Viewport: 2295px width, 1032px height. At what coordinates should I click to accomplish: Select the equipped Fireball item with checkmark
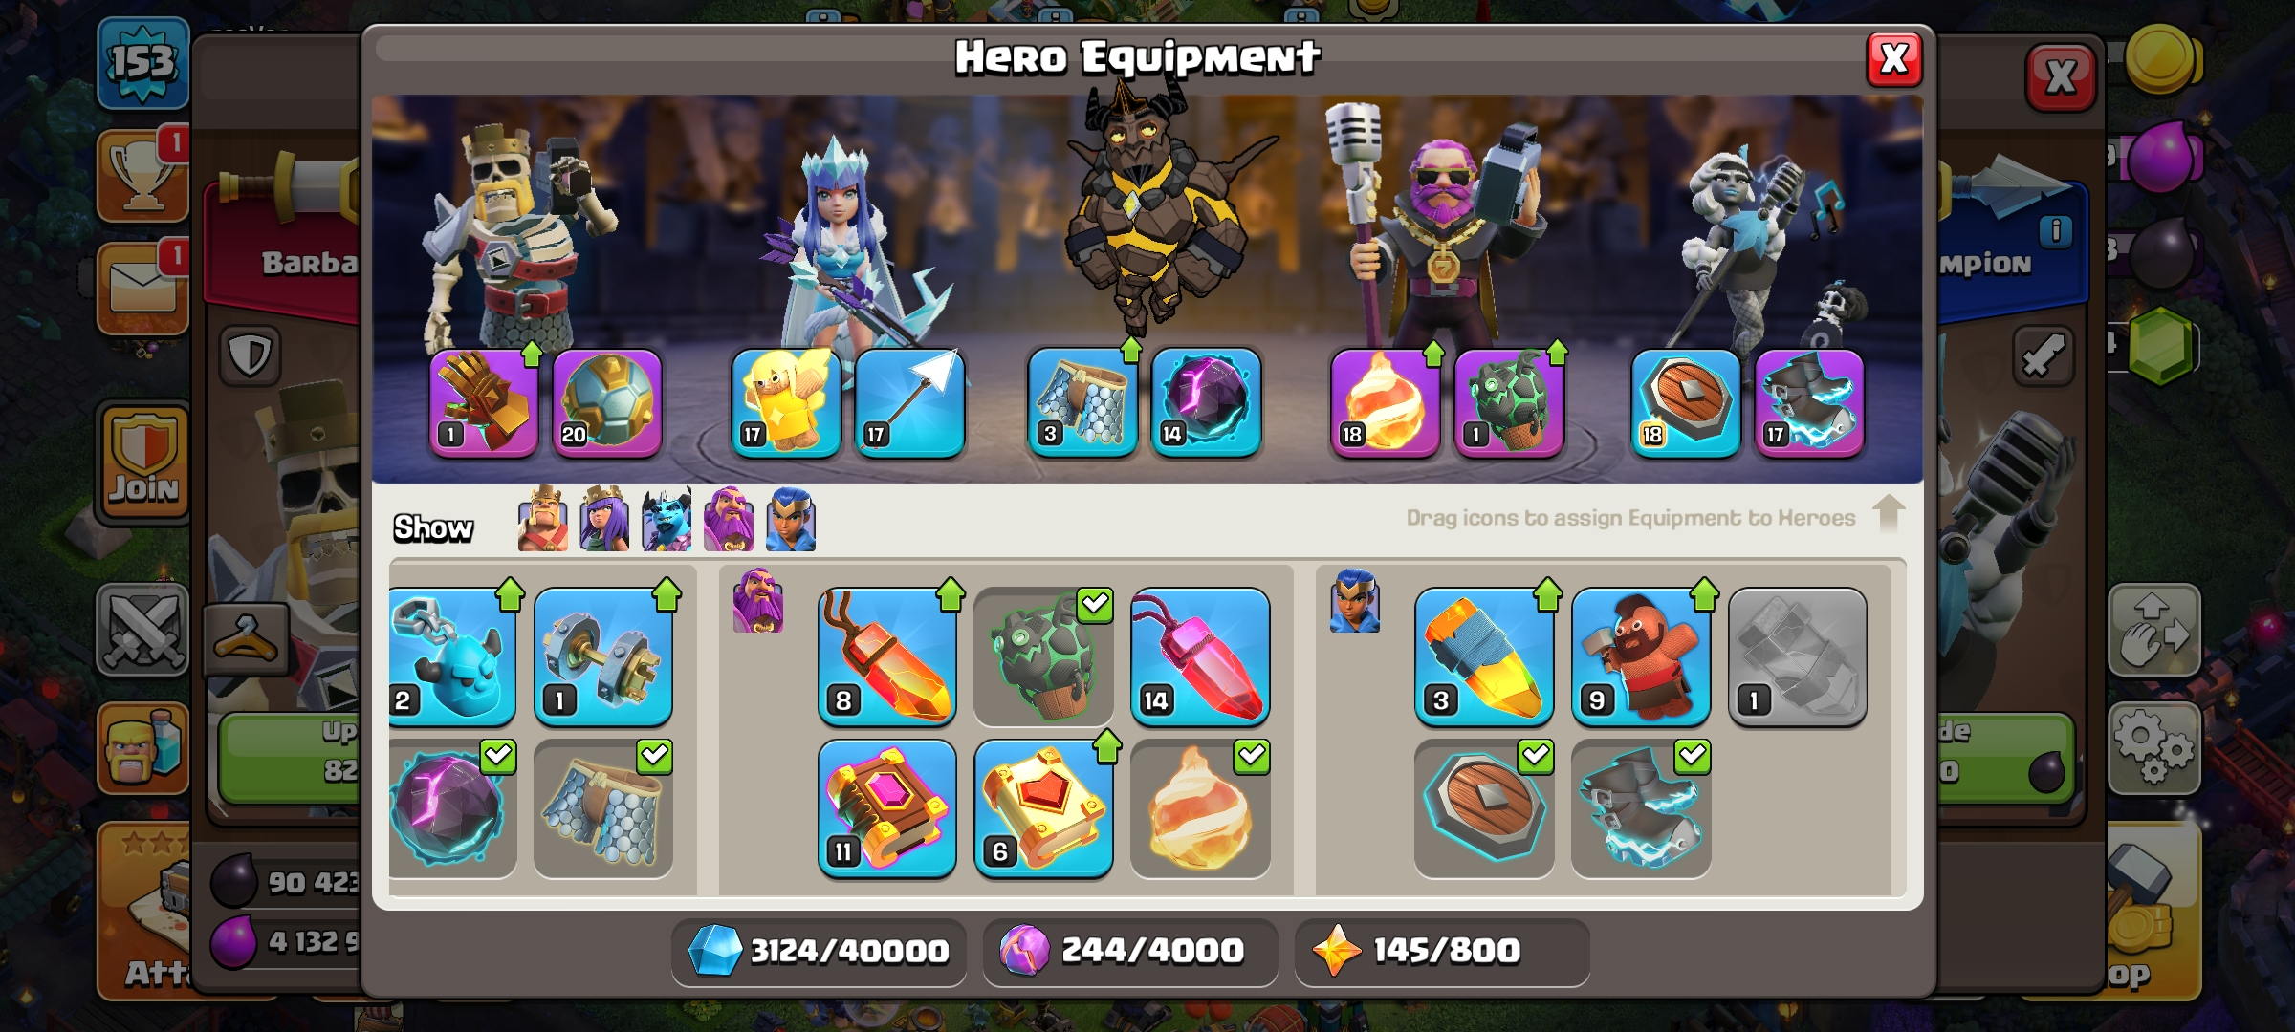[x=1200, y=808]
